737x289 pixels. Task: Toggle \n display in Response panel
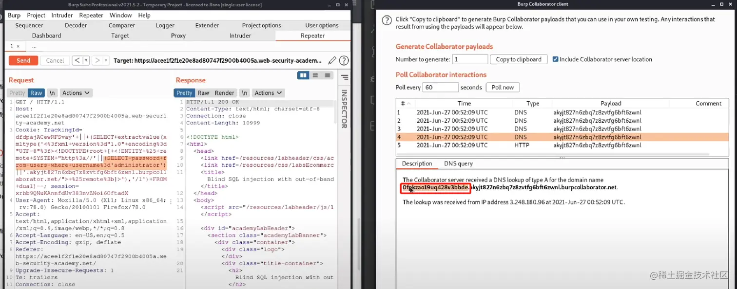coord(245,93)
